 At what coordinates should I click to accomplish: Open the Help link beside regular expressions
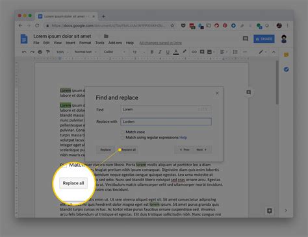point(183,138)
